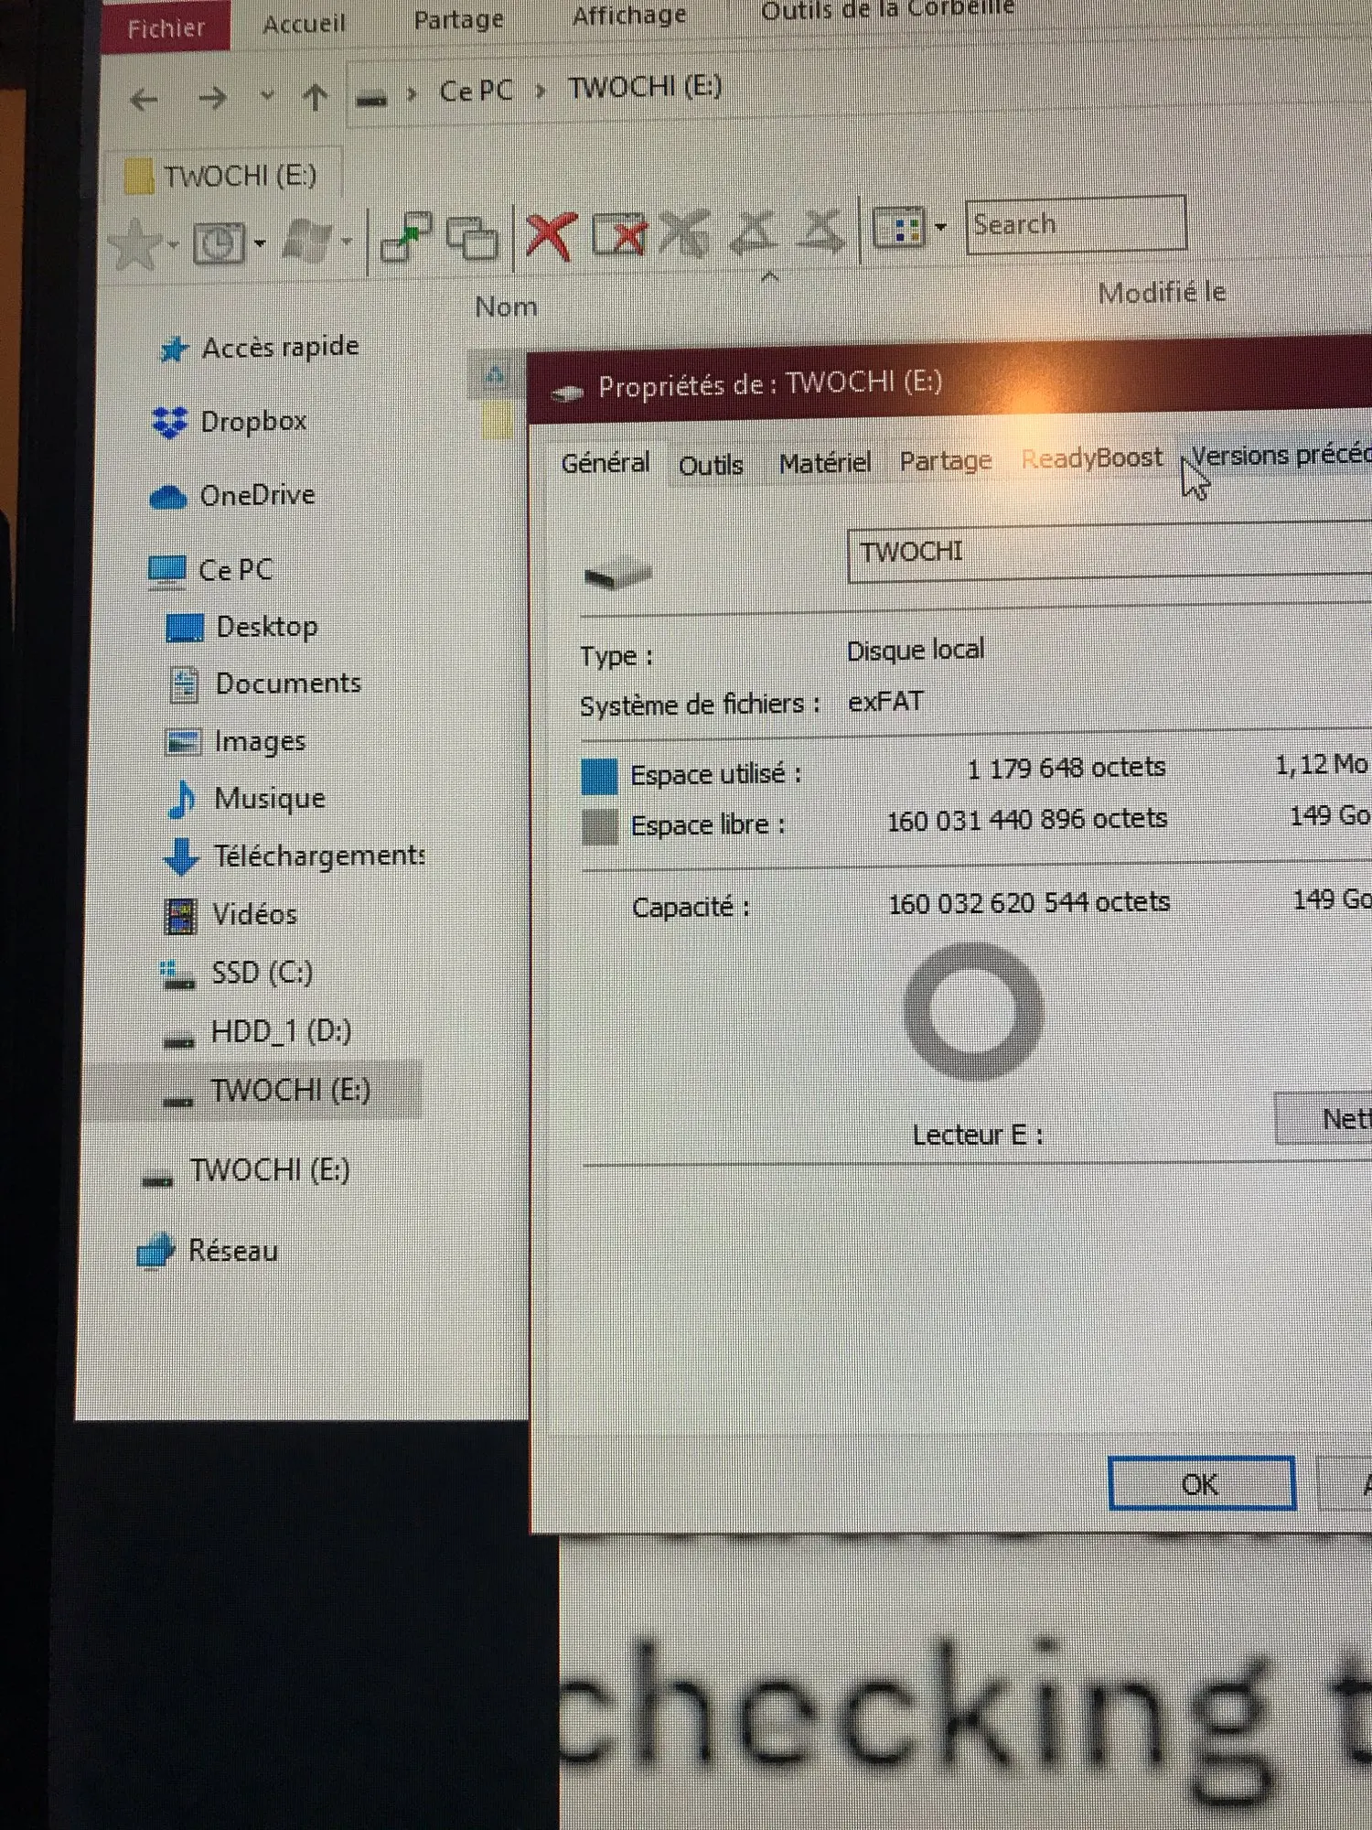
Task: Click Ce PC in the address bar
Action: 477,91
